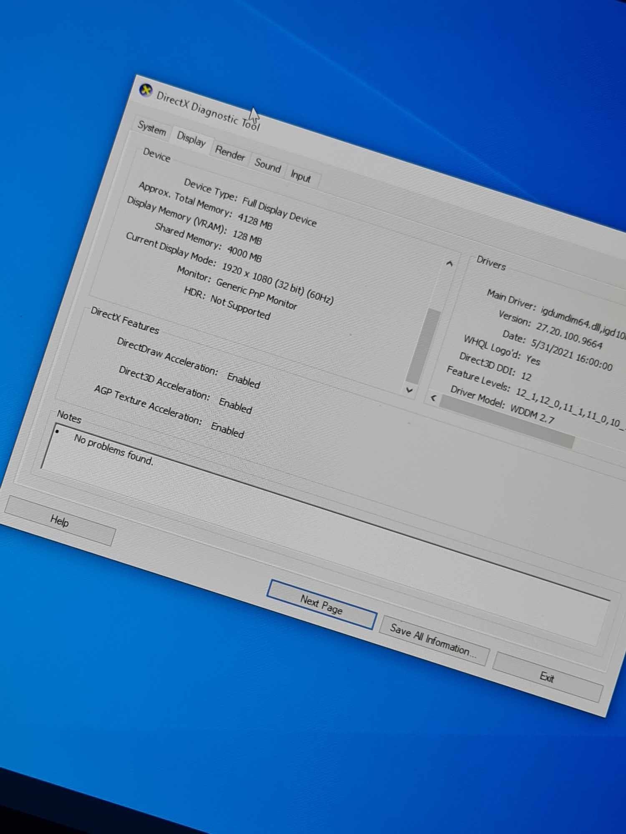The width and height of the screenshot is (626, 834).
Task: Click the 'Direct3D DDI:' label
Action: [487, 364]
